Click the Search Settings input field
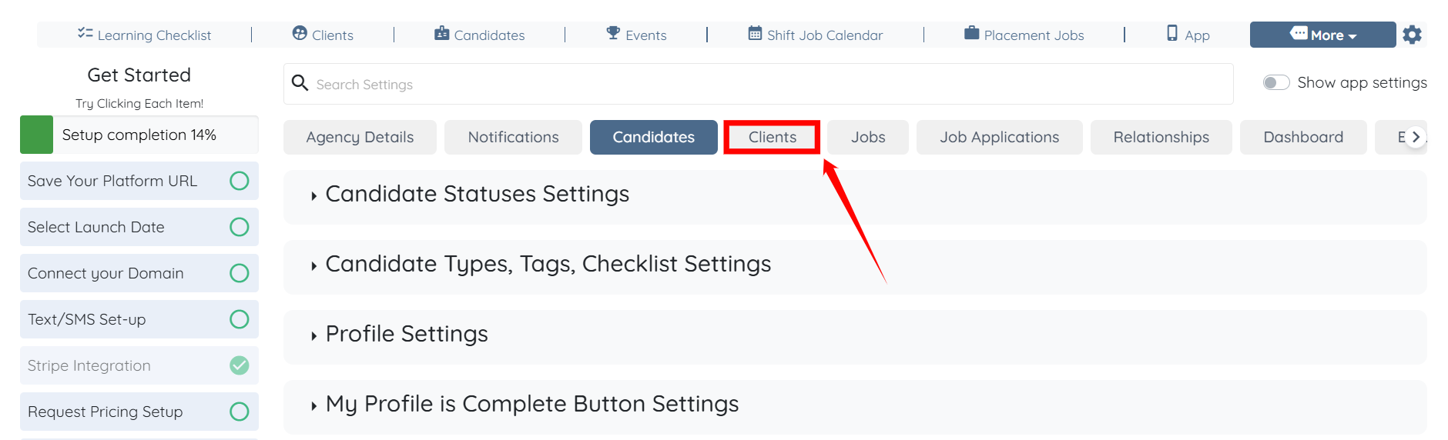 758,84
